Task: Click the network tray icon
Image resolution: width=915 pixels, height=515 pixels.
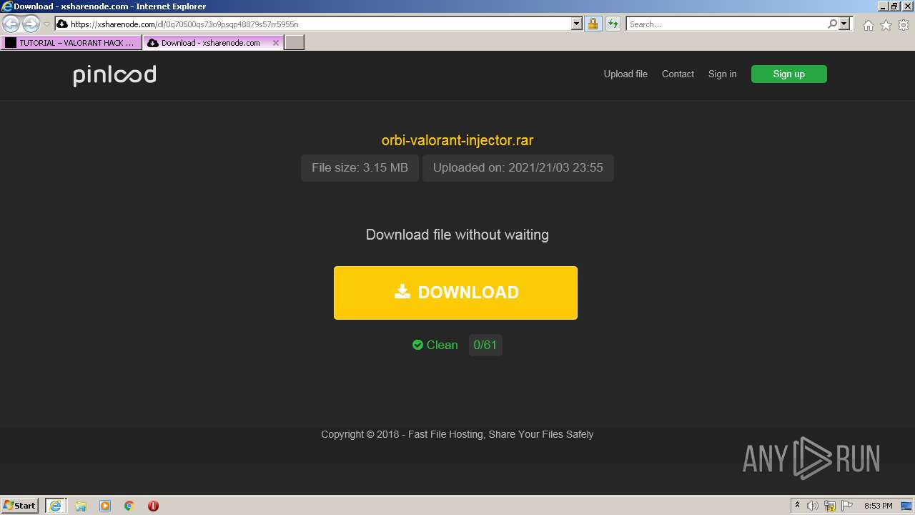Action: [x=830, y=506]
